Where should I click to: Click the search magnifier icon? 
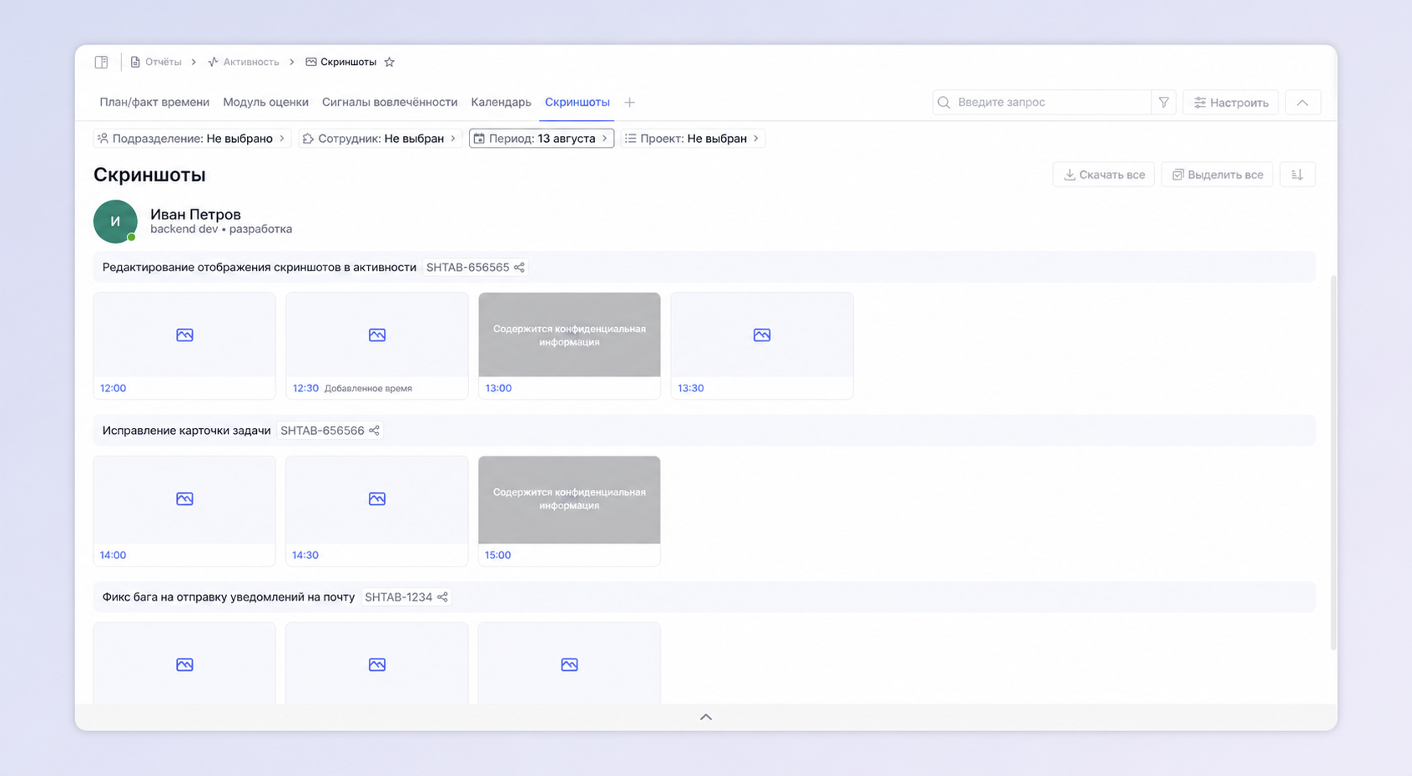[944, 103]
